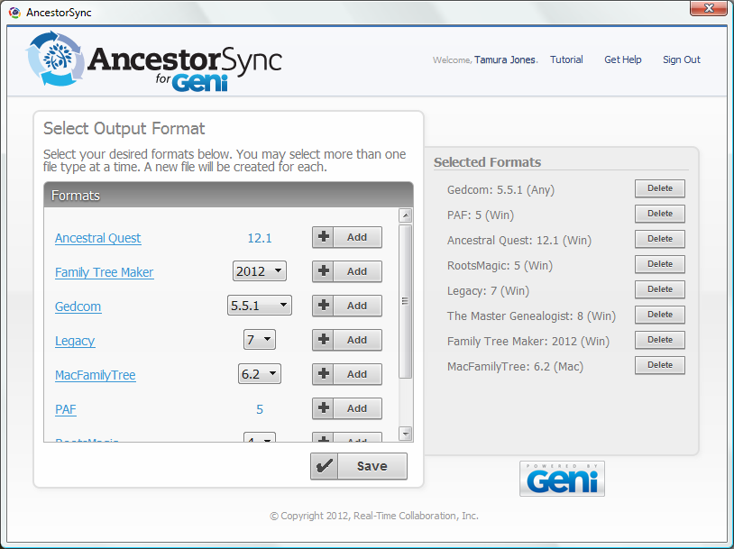Open the Tutorial page
This screenshot has height=549, width=734.
point(566,59)
